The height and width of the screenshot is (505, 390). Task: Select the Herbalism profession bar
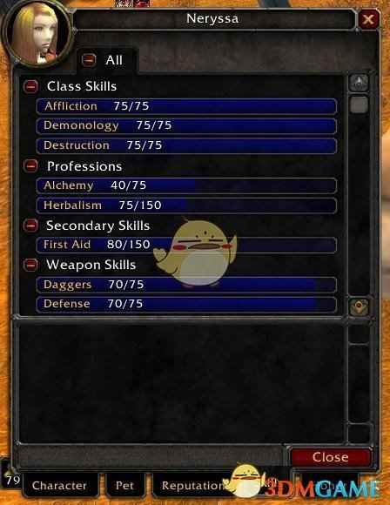[186, 205]
